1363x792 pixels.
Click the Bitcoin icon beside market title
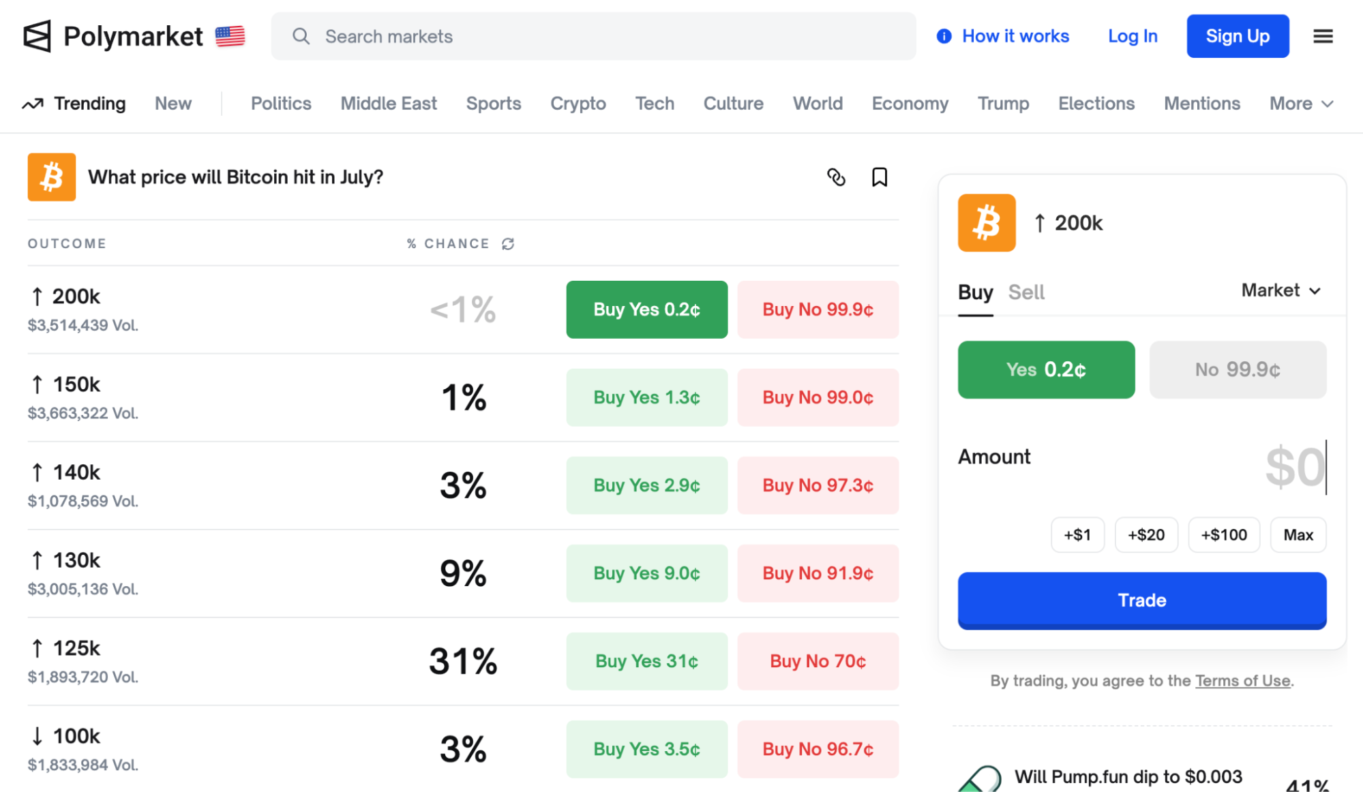(x=52, y=177)
